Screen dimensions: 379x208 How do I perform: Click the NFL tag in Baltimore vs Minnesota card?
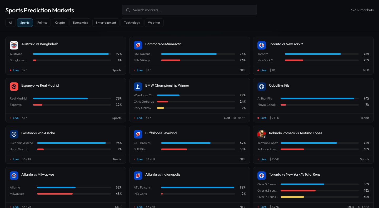point(242,70)
